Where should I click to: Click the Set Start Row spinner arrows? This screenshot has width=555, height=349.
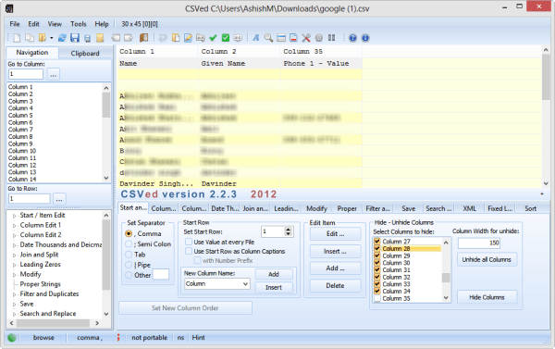[x=288, y=231]
